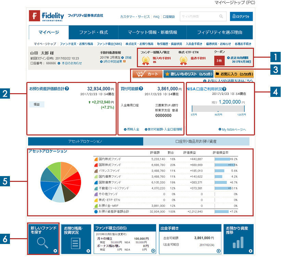Open the 口座開設 link
Viewport: 281px width, 259px height.
(x=169, y=17)
